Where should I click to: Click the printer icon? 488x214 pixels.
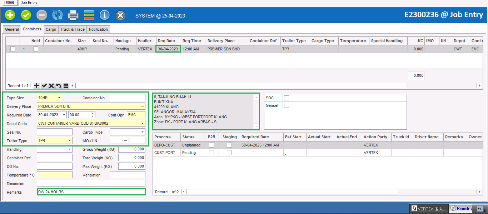click(x=73, y=15)
